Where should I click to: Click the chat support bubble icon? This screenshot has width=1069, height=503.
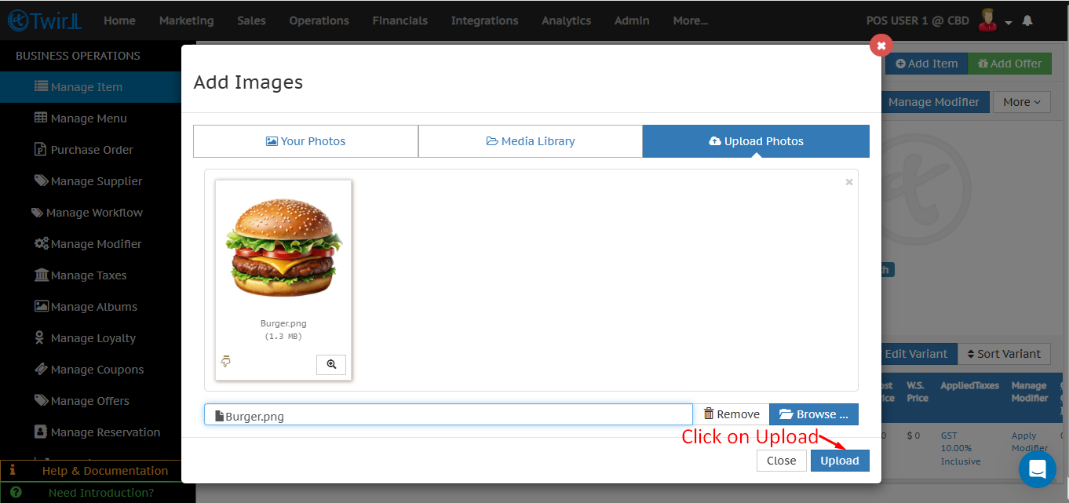tap(1037, 469)
